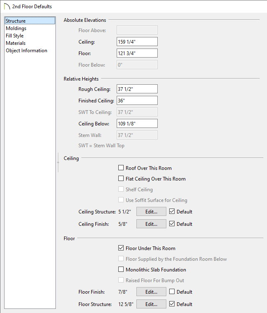Select the Structure panel item
This screenshot has height=313, width=267.
coord(30,21)
